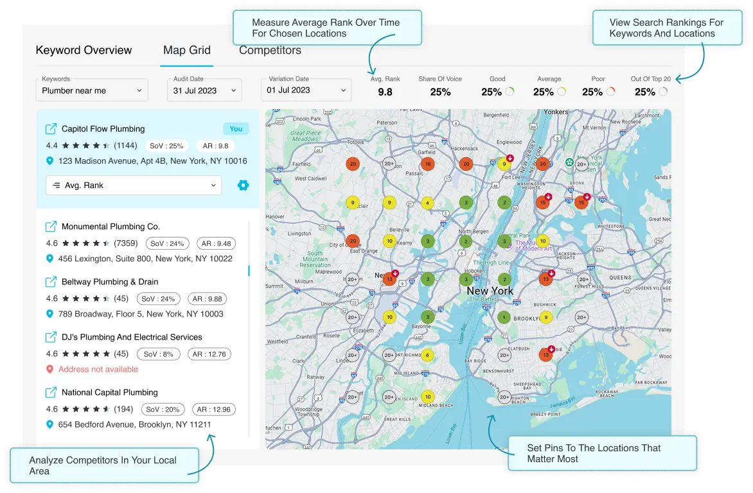Image resolution: width=753 pixels, height=493 pixels.
Task: Expand the Avg. Rank sort dropdown
Action: (x=134, y=186)
